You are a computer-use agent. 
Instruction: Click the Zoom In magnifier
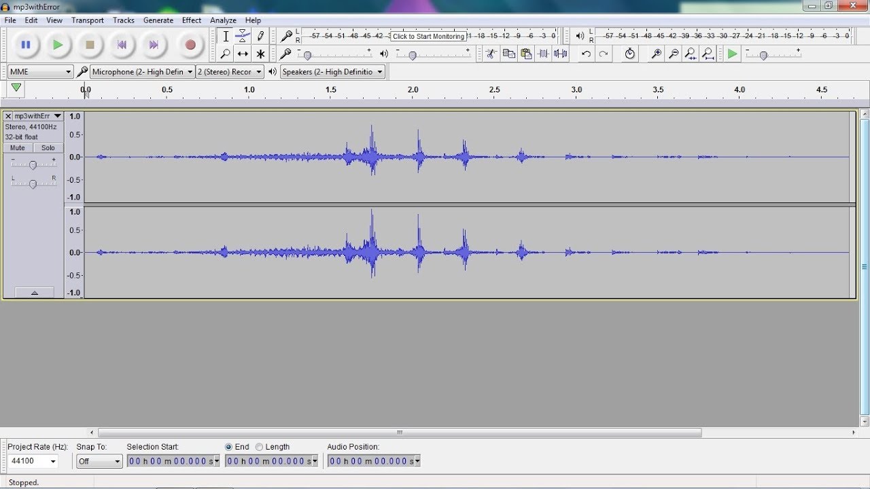[x=656, y=54]
